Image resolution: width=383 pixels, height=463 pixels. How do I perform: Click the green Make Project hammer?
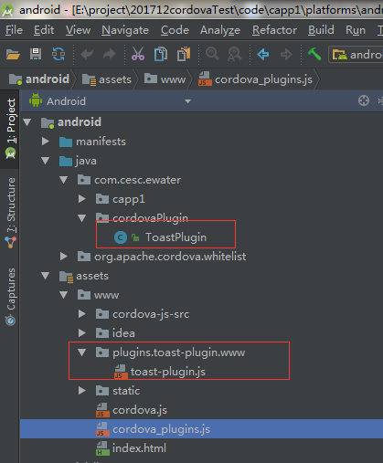click(314, 54)
